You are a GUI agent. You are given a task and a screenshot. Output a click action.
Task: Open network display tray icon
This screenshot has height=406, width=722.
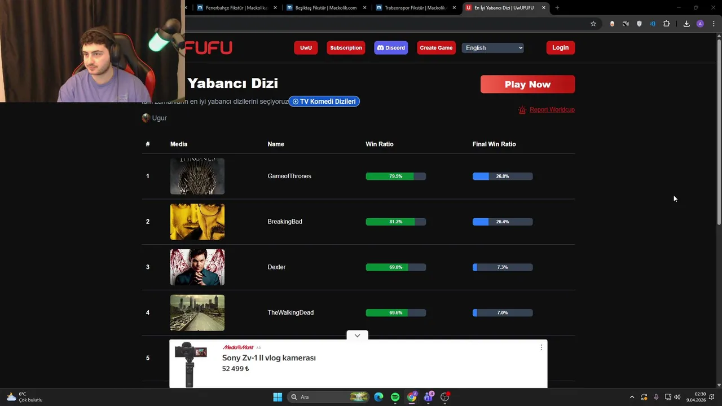click(668, 397)
